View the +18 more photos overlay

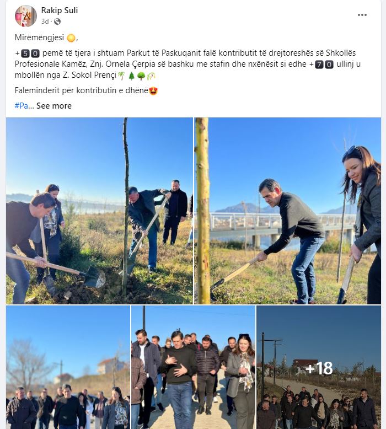point(319,367)
